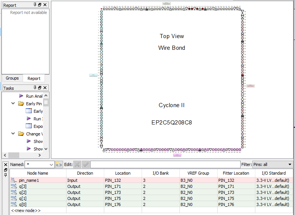
Task: Select the pin_name1 node row
Action: coord(151,180)
